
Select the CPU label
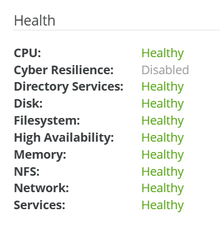point(27,53)
